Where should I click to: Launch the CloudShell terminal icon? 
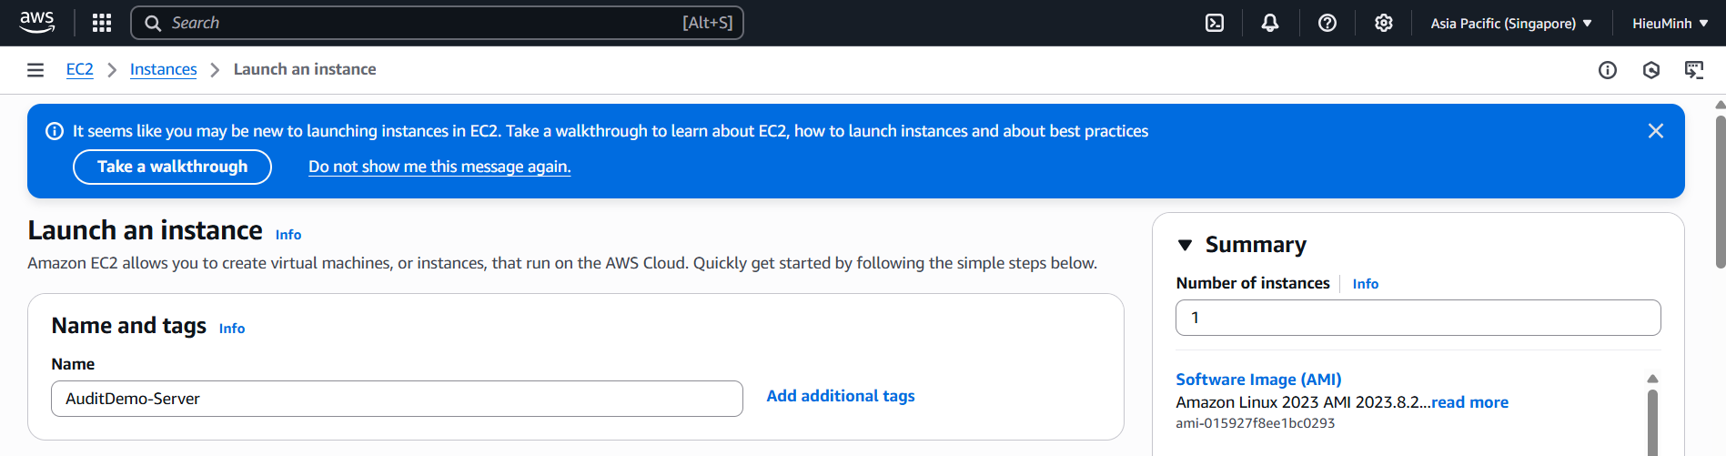tap(1215, 23)
